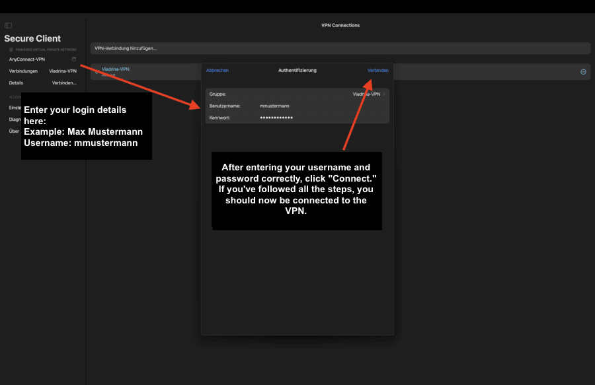Click the checkmark beside Viadrina-VPN entry
595x385 pixels.
point(97,72)
